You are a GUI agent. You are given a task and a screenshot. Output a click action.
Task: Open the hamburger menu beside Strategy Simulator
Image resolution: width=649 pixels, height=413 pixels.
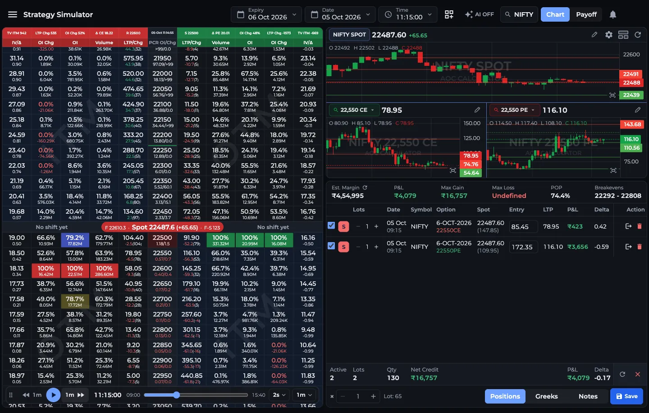pyautogui.click(x=13, y=14)
